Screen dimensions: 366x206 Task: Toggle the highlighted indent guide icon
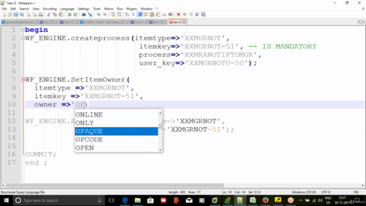(140, 14)
